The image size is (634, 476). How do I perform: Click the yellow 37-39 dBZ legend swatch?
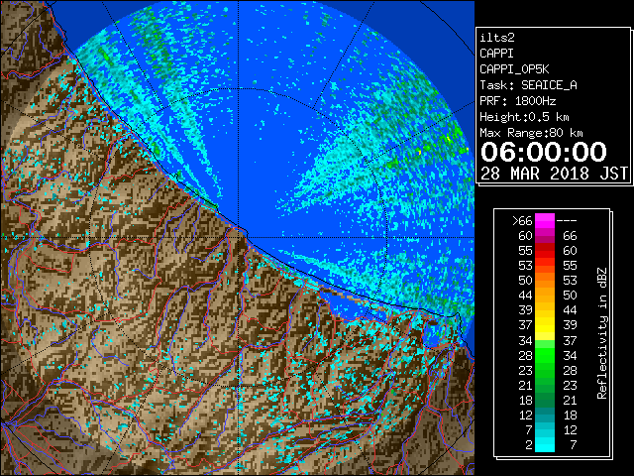[545, 324]
